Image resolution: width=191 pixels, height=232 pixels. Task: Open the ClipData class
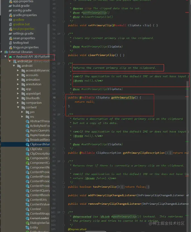click(36, 149)
